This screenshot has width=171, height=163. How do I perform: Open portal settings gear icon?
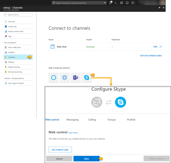click(121, 3)
